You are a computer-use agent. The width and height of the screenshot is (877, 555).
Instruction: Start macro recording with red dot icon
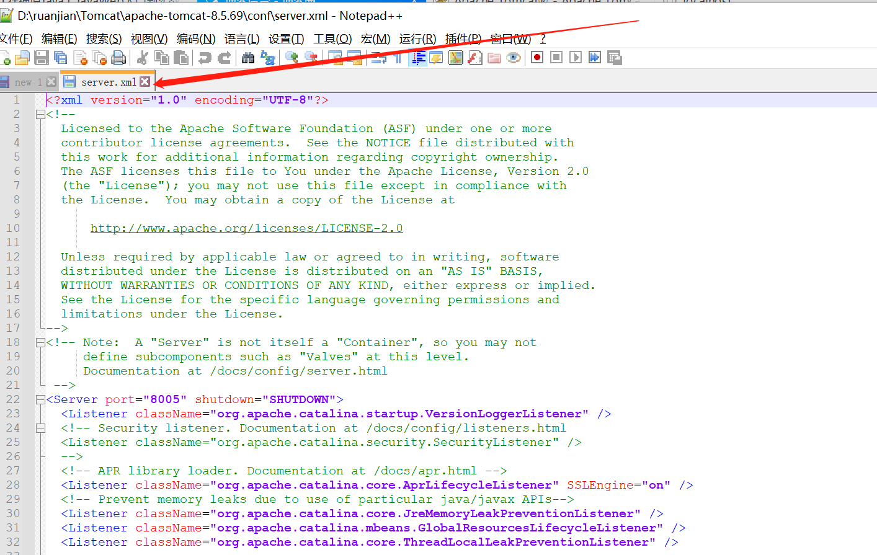click(537, 58)
